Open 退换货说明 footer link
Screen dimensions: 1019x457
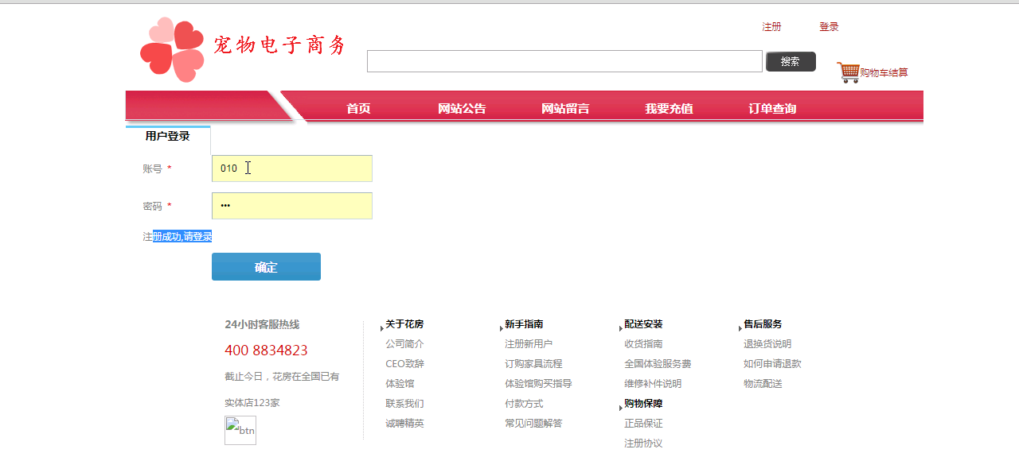[x=767, y=344]
